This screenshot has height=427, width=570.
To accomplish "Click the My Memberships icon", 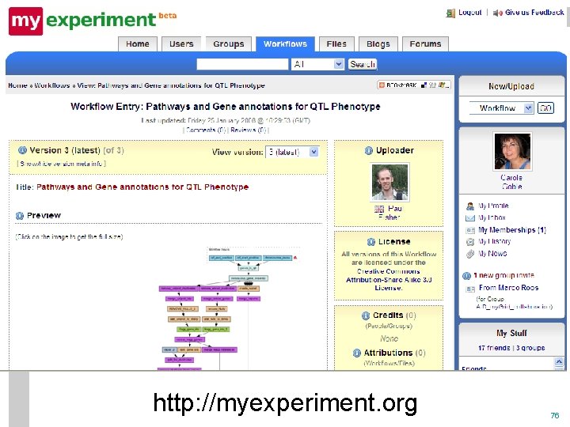I will pyautogui.click(x=470, y=230).
